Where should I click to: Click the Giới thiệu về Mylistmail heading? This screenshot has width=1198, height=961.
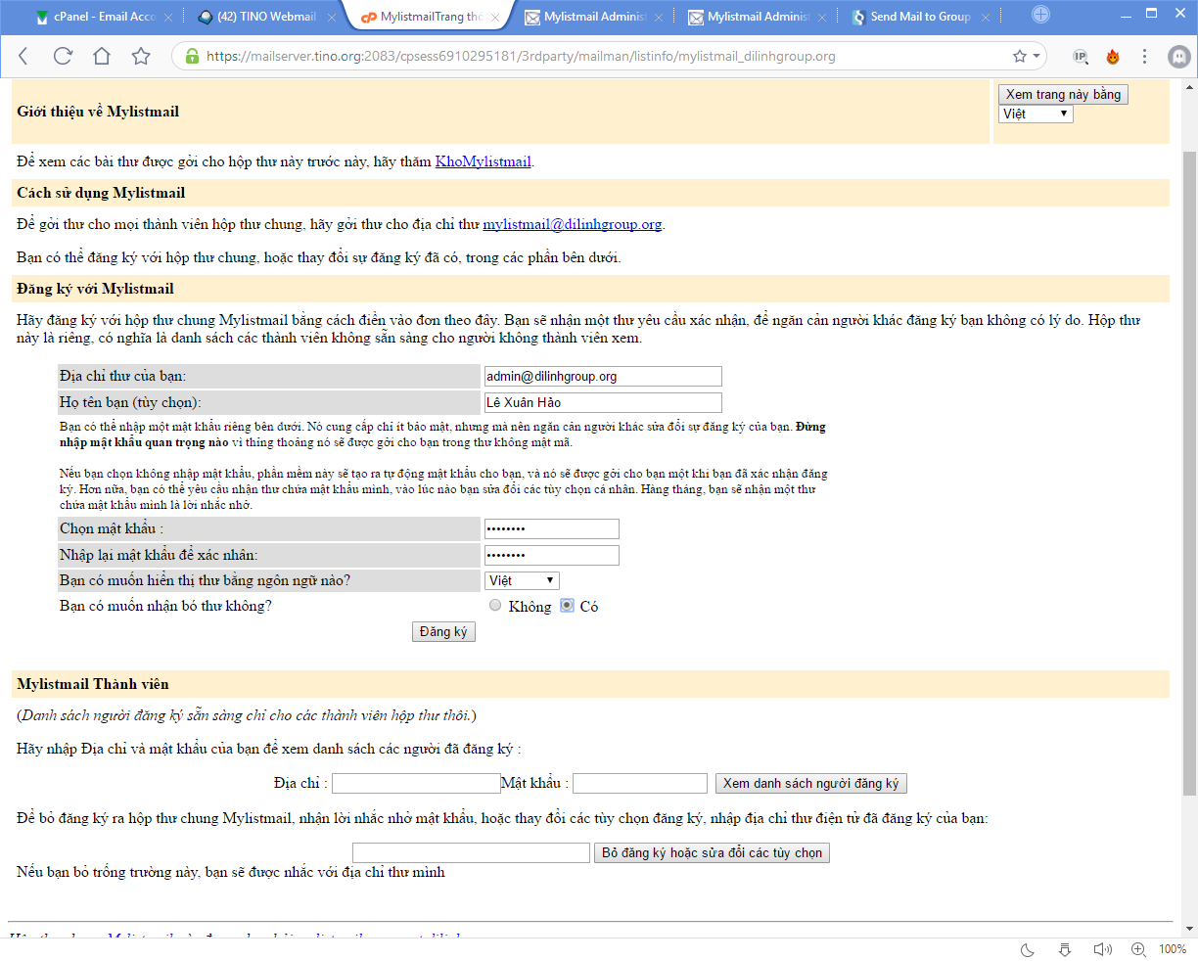coord(98,112)
